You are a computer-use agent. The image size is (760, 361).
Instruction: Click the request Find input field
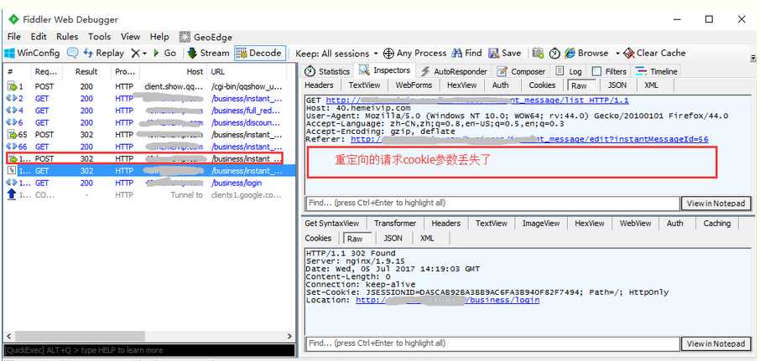pos(492,204)
